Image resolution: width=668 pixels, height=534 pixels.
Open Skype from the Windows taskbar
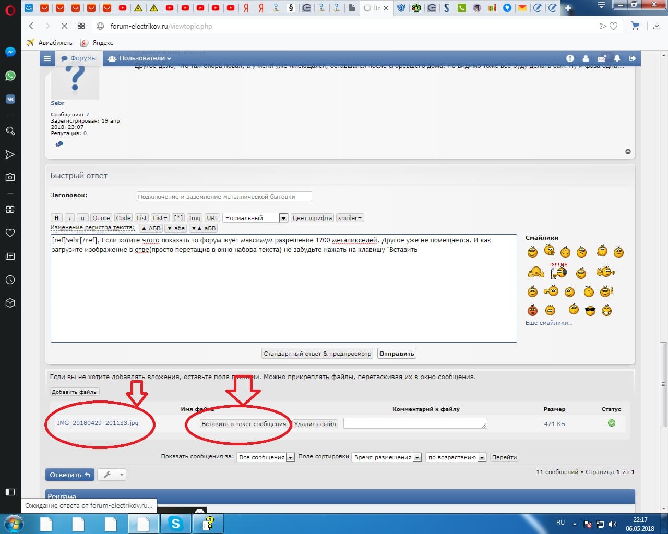[175, 524]
